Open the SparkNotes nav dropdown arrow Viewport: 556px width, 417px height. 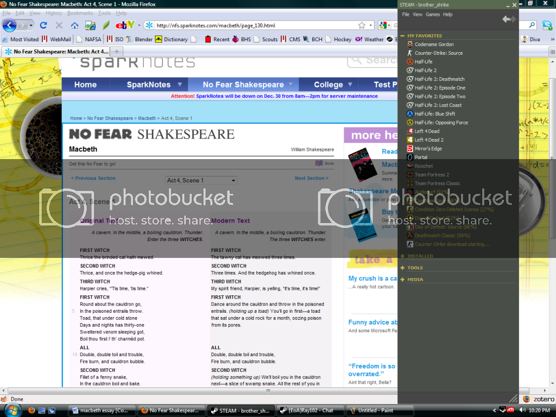180,84
